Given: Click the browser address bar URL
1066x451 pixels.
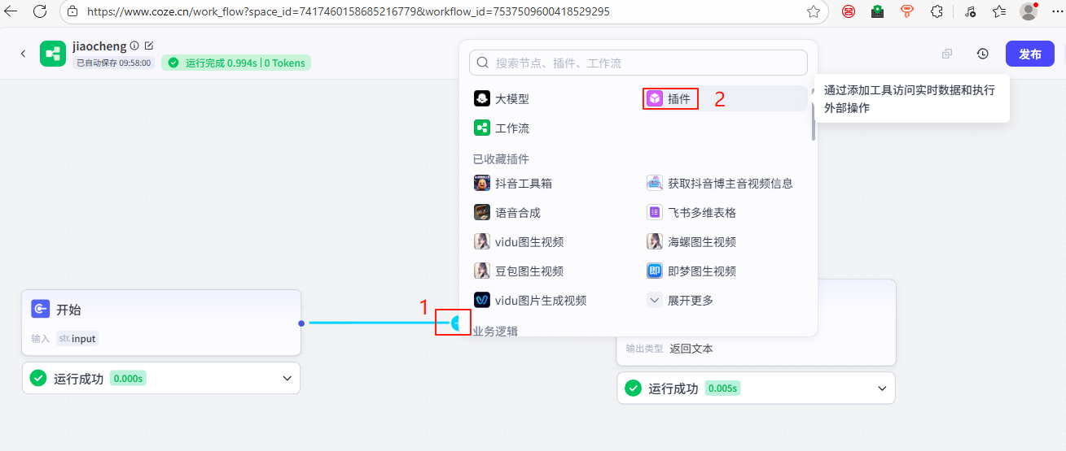Looking at the screenshot, I should [348, 11].
